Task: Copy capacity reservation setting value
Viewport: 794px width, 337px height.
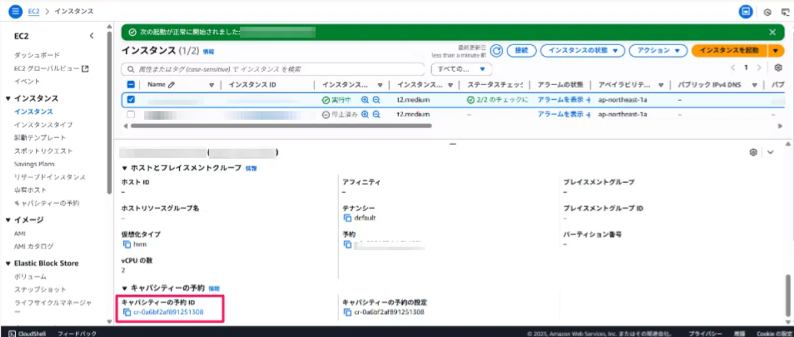Action: [348, 312]
